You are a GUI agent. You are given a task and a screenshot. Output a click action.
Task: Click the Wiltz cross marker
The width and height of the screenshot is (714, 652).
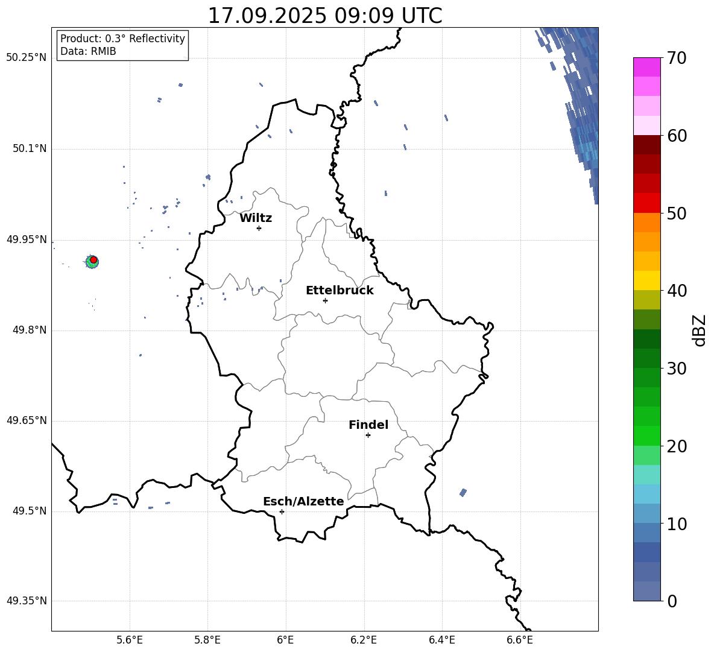click(259, 228)
